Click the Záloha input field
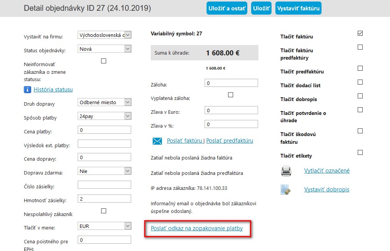390x251 pixels. (x=232, y=83)
